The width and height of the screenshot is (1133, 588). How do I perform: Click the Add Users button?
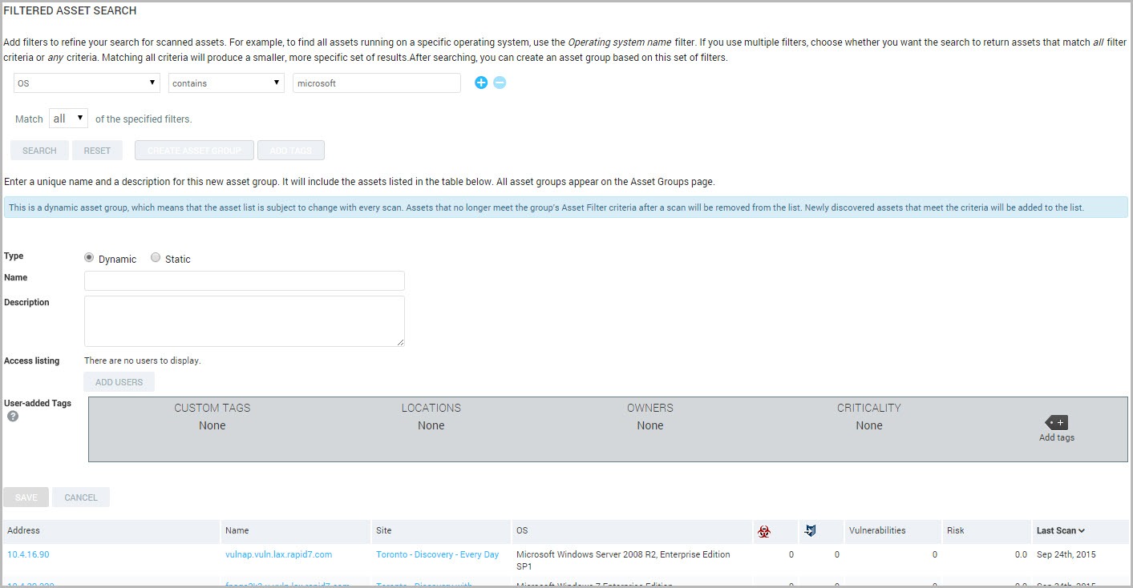(x=119, y=382)
